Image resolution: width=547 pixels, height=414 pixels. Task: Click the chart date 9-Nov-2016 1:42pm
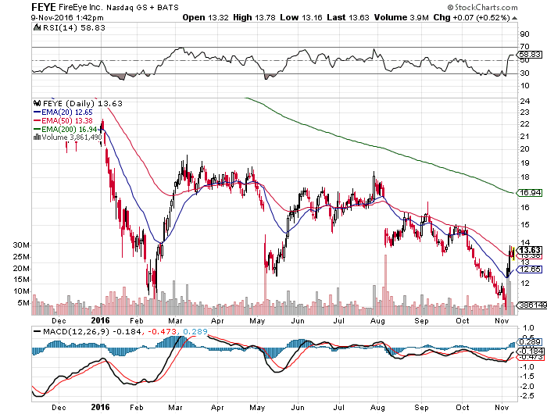coord(67,18)
